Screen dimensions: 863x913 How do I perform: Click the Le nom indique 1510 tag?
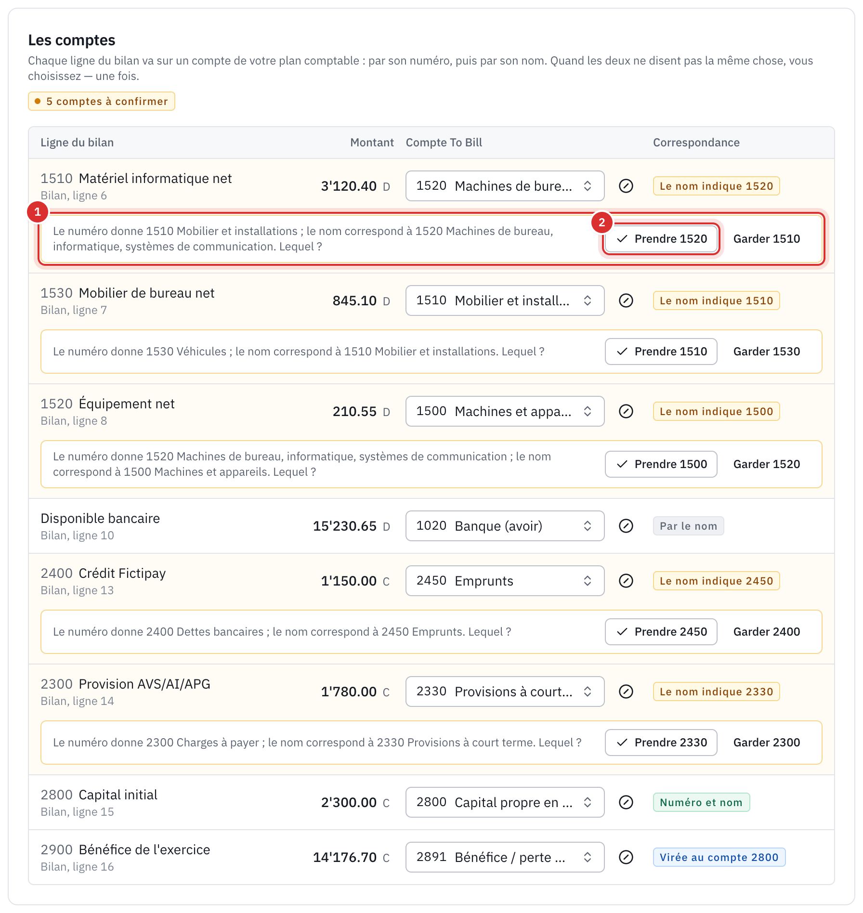[716, 300]
